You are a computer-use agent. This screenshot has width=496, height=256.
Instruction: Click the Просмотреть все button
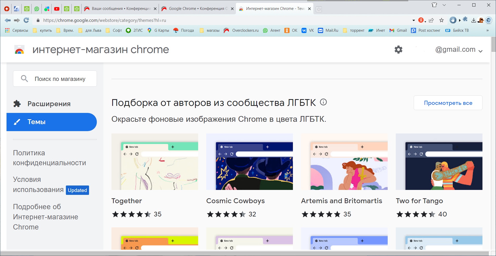(x=448, y=103)
